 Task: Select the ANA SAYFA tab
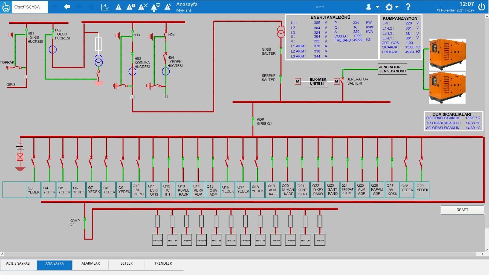pyautogui.click(x=54, y=265)
